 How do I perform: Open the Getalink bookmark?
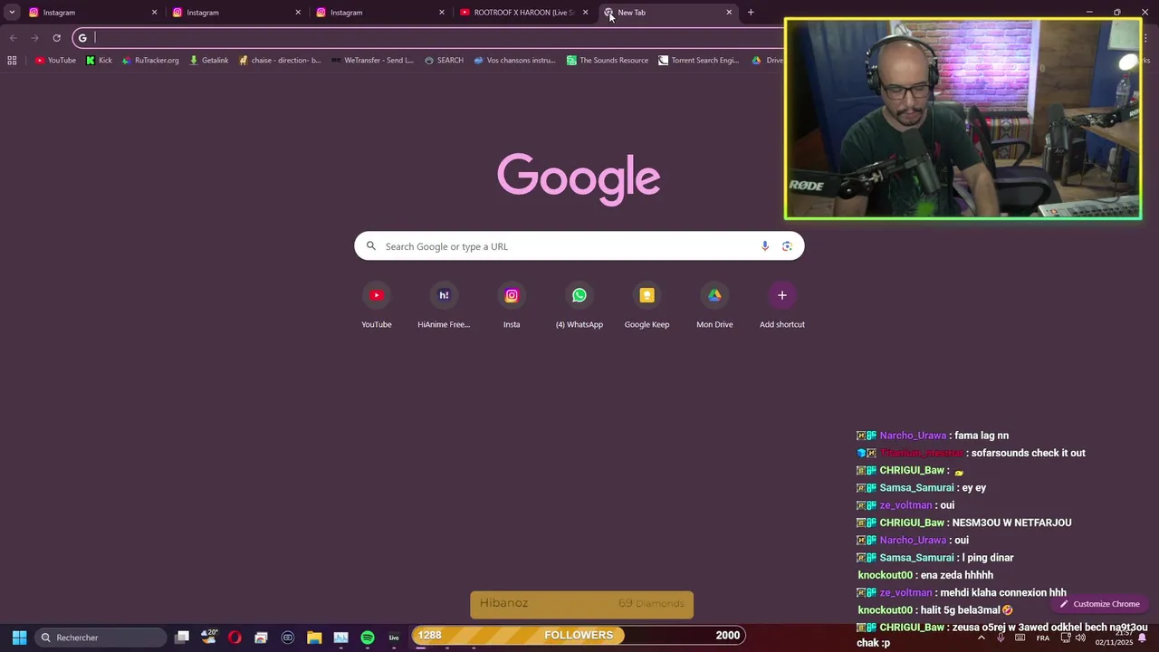[208, 61]
